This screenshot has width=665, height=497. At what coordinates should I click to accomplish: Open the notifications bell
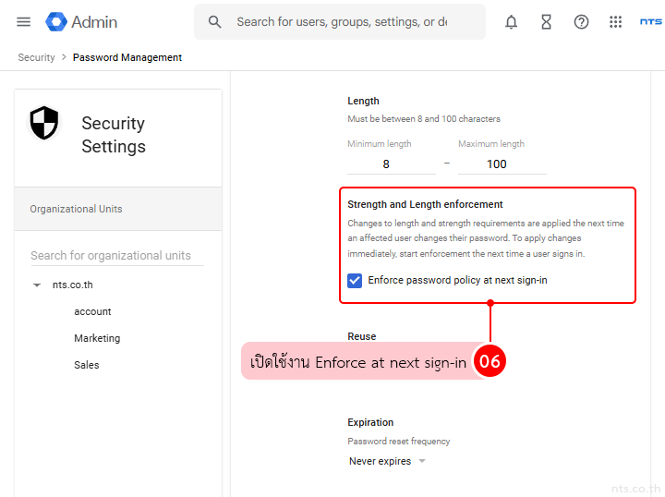pos(511,22)
